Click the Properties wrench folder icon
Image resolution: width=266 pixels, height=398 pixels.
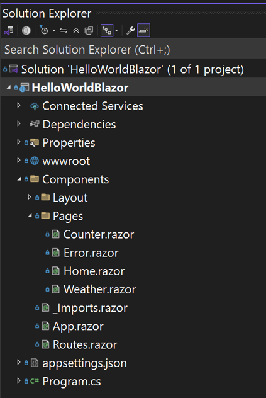click(35, 143)
